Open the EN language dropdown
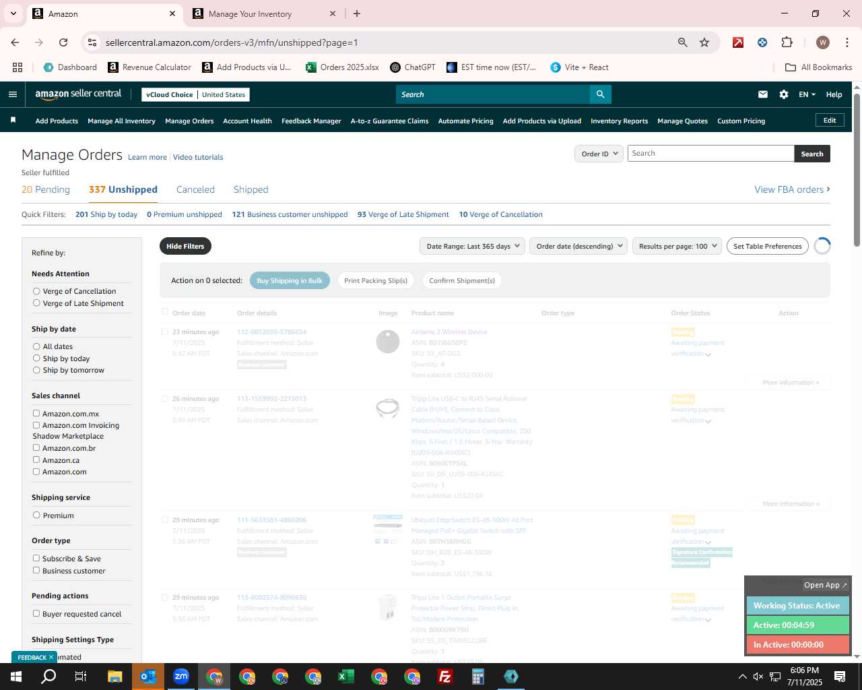The image size is (862, 690). (x=807, y=94)
